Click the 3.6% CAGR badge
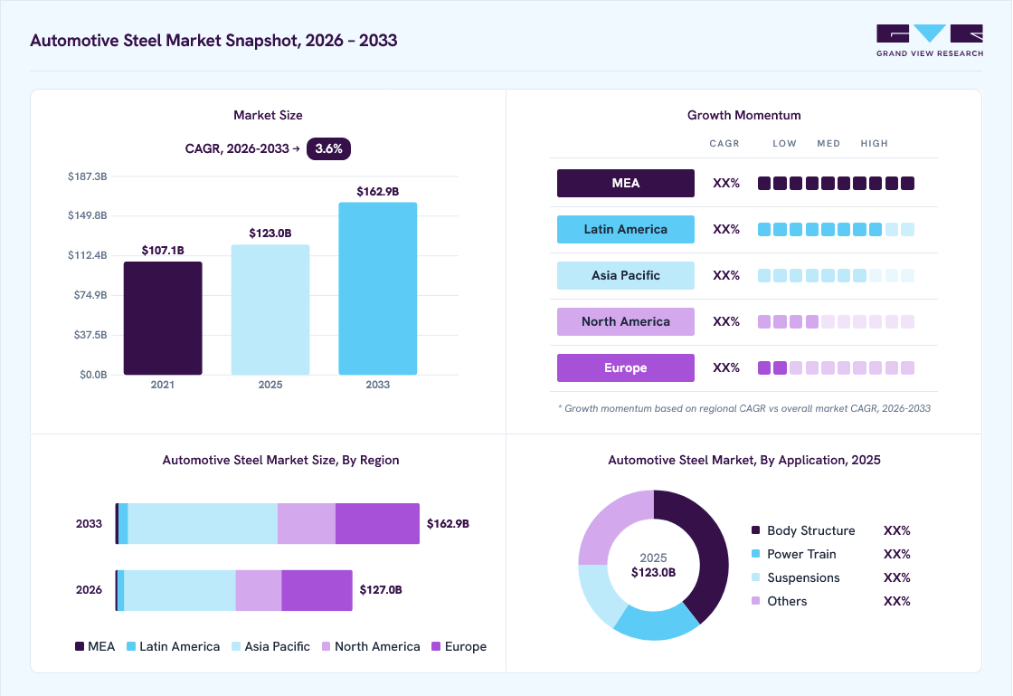 tap(328, 148)
